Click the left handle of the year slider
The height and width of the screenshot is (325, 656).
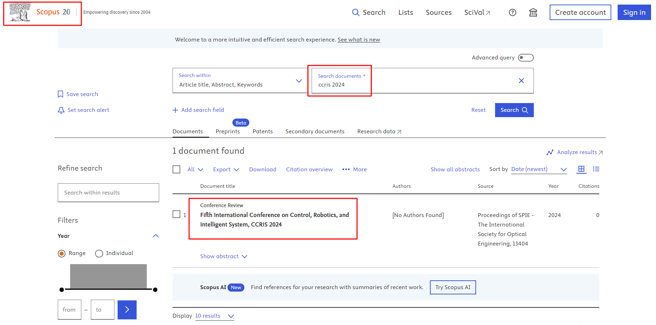click(62, 290)
